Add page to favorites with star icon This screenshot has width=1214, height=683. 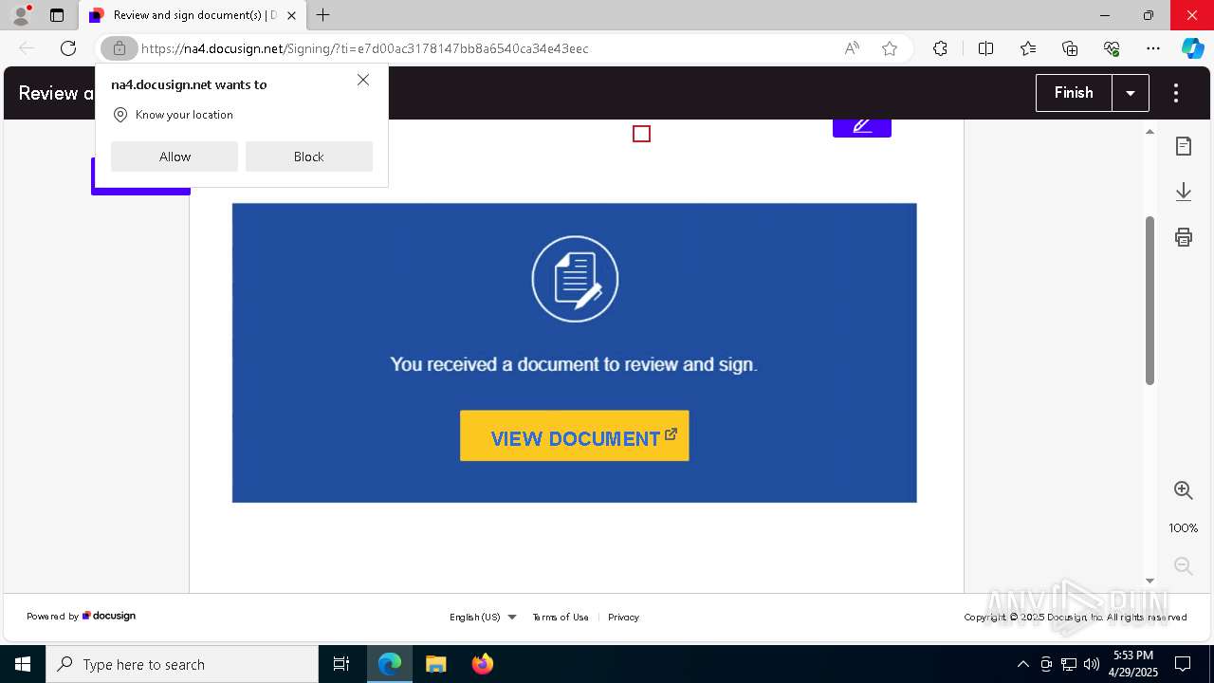[890, 48]
